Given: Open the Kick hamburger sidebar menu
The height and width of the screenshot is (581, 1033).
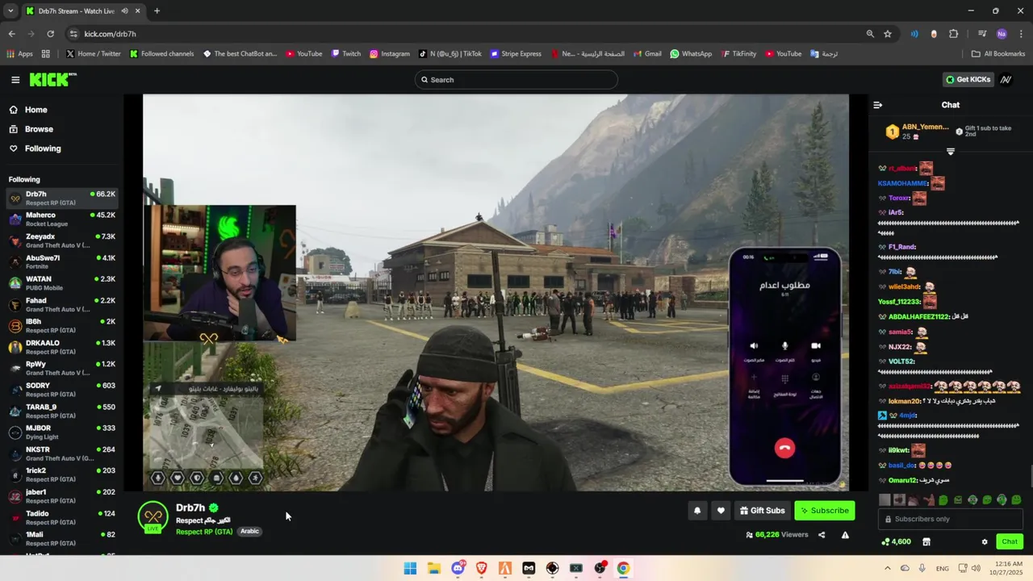Looking at the screenshot, I should pyautogui.click(x=15, y=80).
